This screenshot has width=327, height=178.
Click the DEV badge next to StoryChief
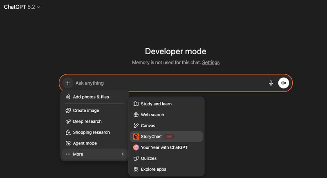[169, 137]
